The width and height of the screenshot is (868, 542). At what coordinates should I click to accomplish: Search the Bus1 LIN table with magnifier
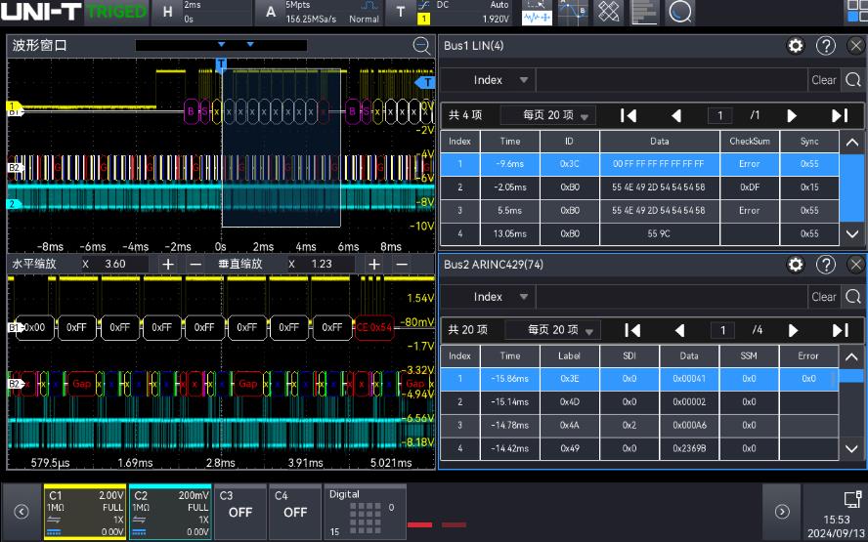853,80
